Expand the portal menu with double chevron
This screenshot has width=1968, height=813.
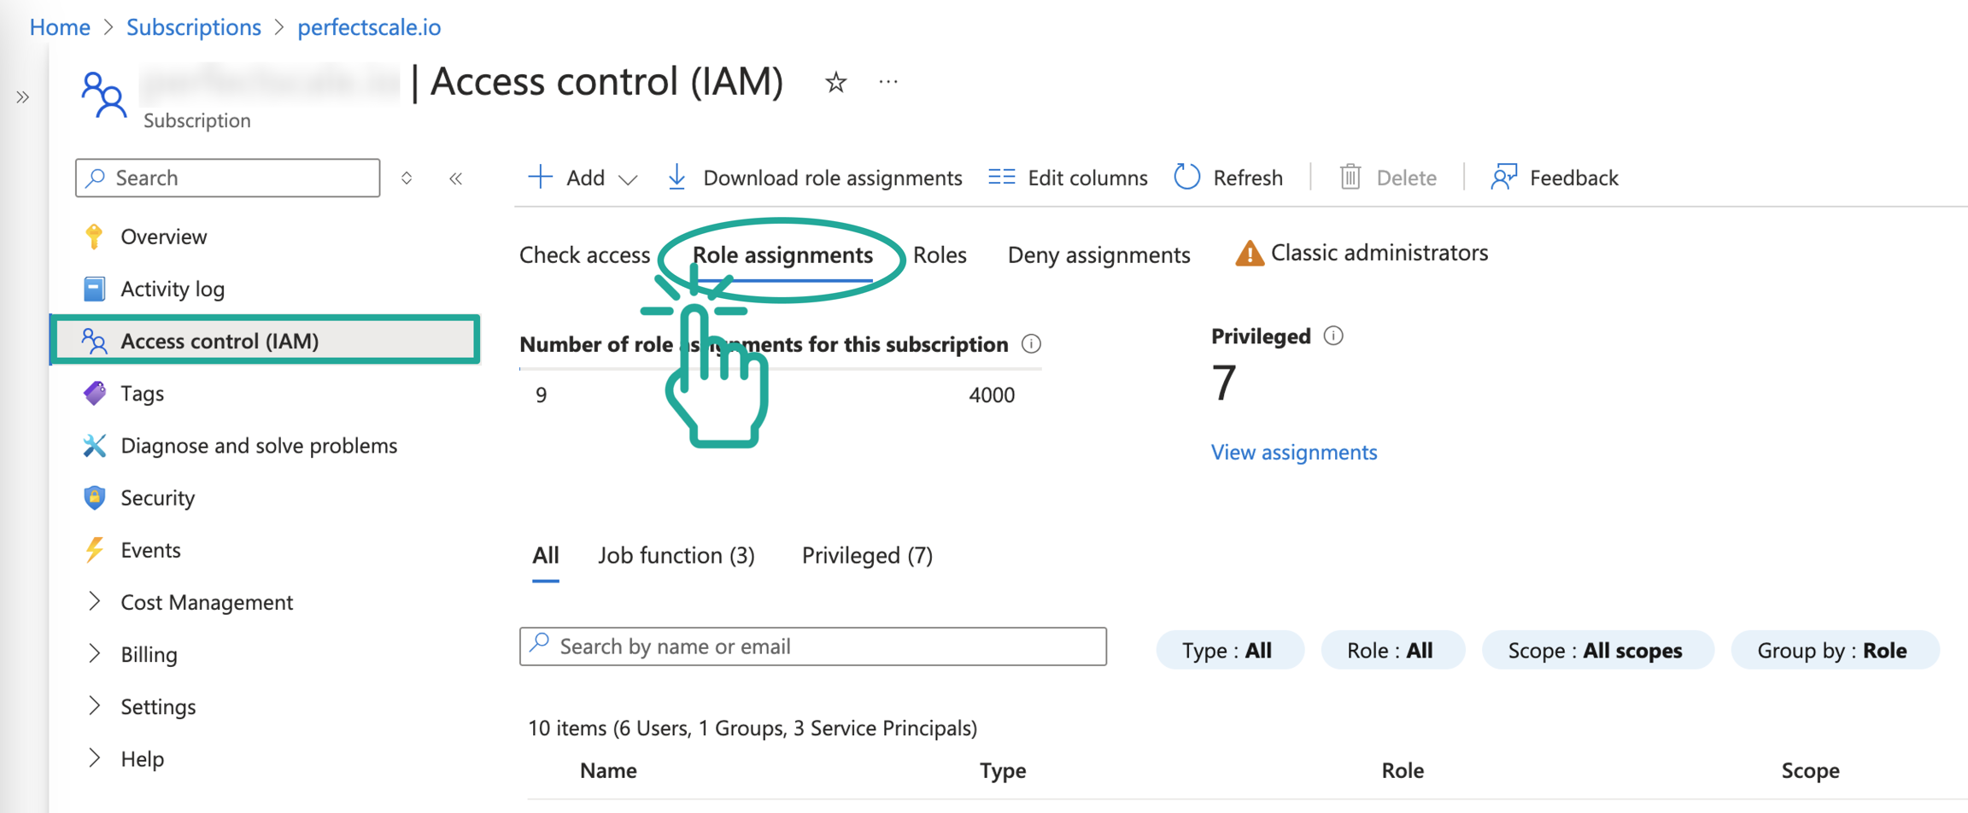coord(23,97)
